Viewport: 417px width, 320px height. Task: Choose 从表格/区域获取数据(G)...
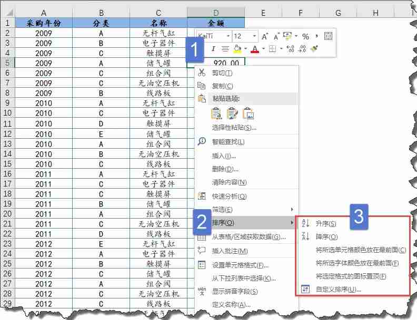(246, 237)
